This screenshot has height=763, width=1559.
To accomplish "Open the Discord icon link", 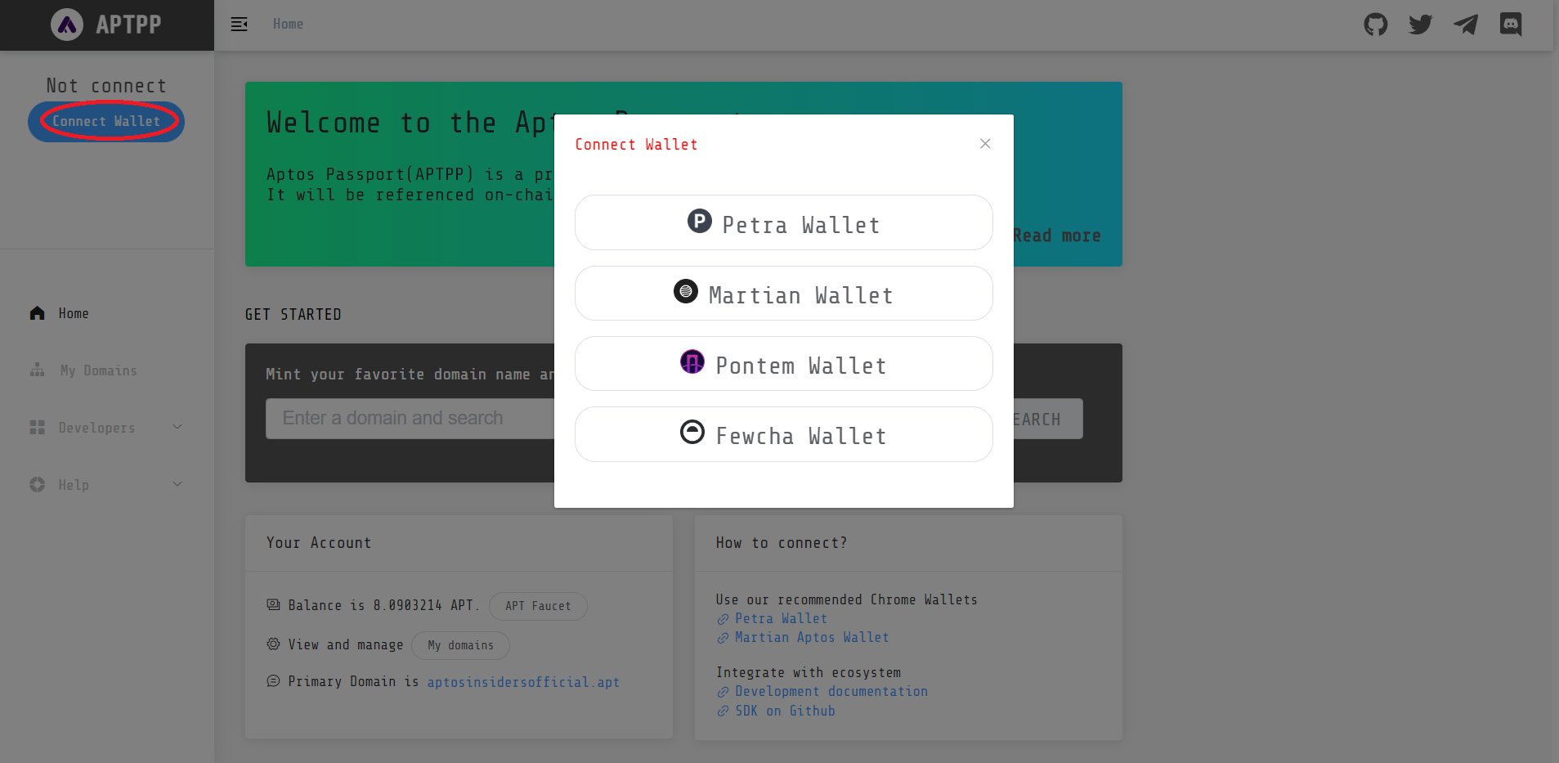I will coord(1511,25).
